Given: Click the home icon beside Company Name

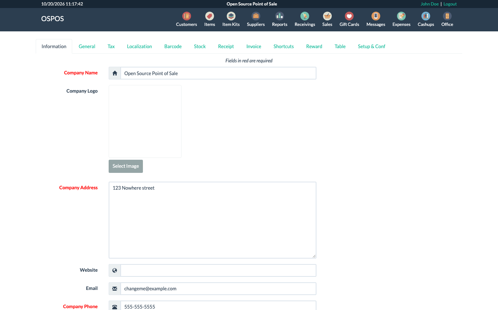Looking at the screenshot, I should (x=115, y=73).
